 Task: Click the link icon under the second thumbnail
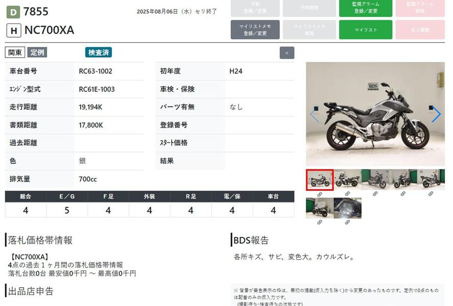(x=347, y=194)
